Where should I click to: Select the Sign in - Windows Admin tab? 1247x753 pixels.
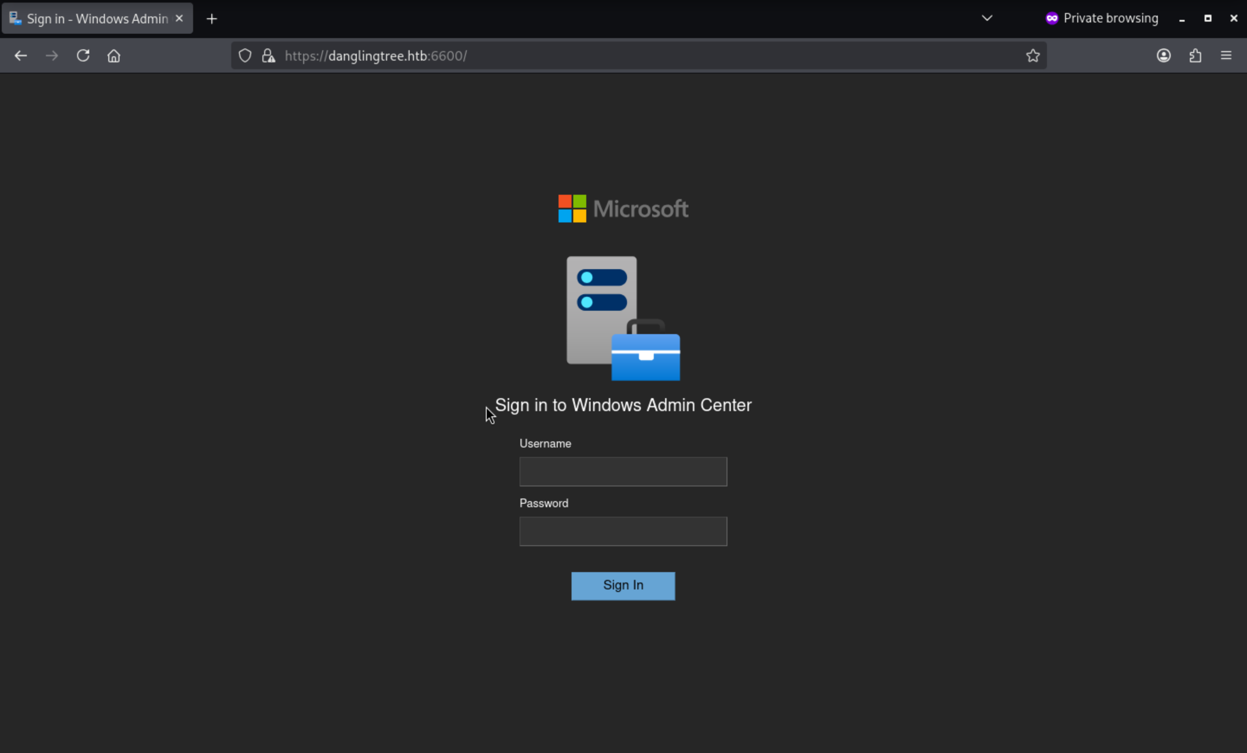click(97, 19)
